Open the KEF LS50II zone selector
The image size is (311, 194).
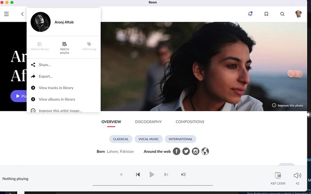pos(278,178)
